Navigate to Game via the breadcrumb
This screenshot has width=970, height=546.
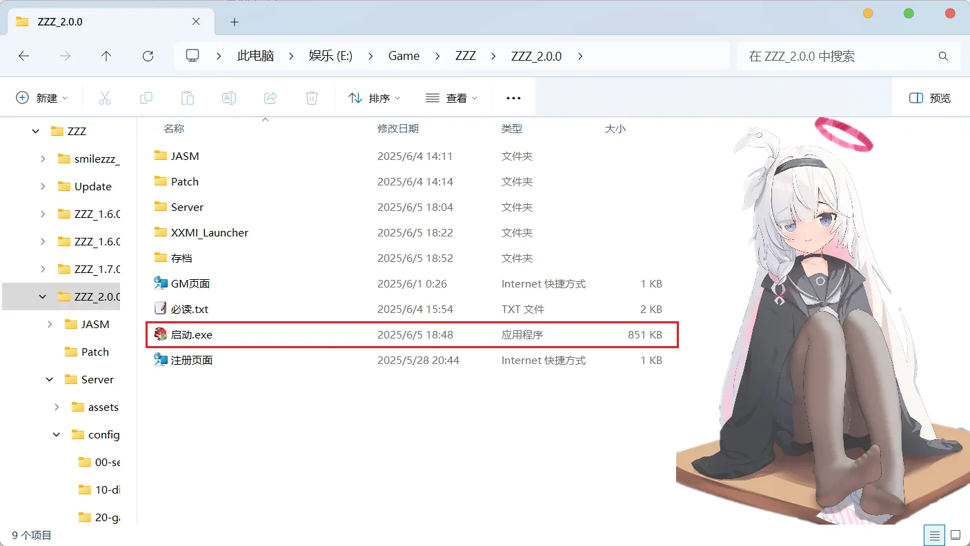404,56
